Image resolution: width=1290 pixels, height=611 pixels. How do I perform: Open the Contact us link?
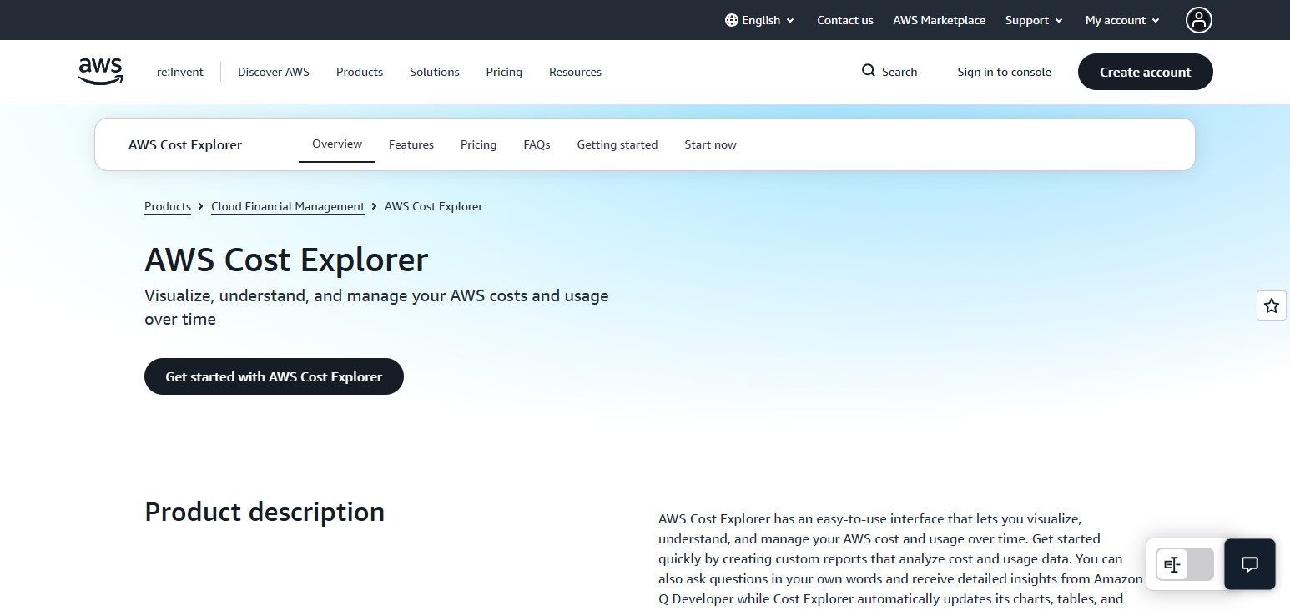[x=845, y=20]
